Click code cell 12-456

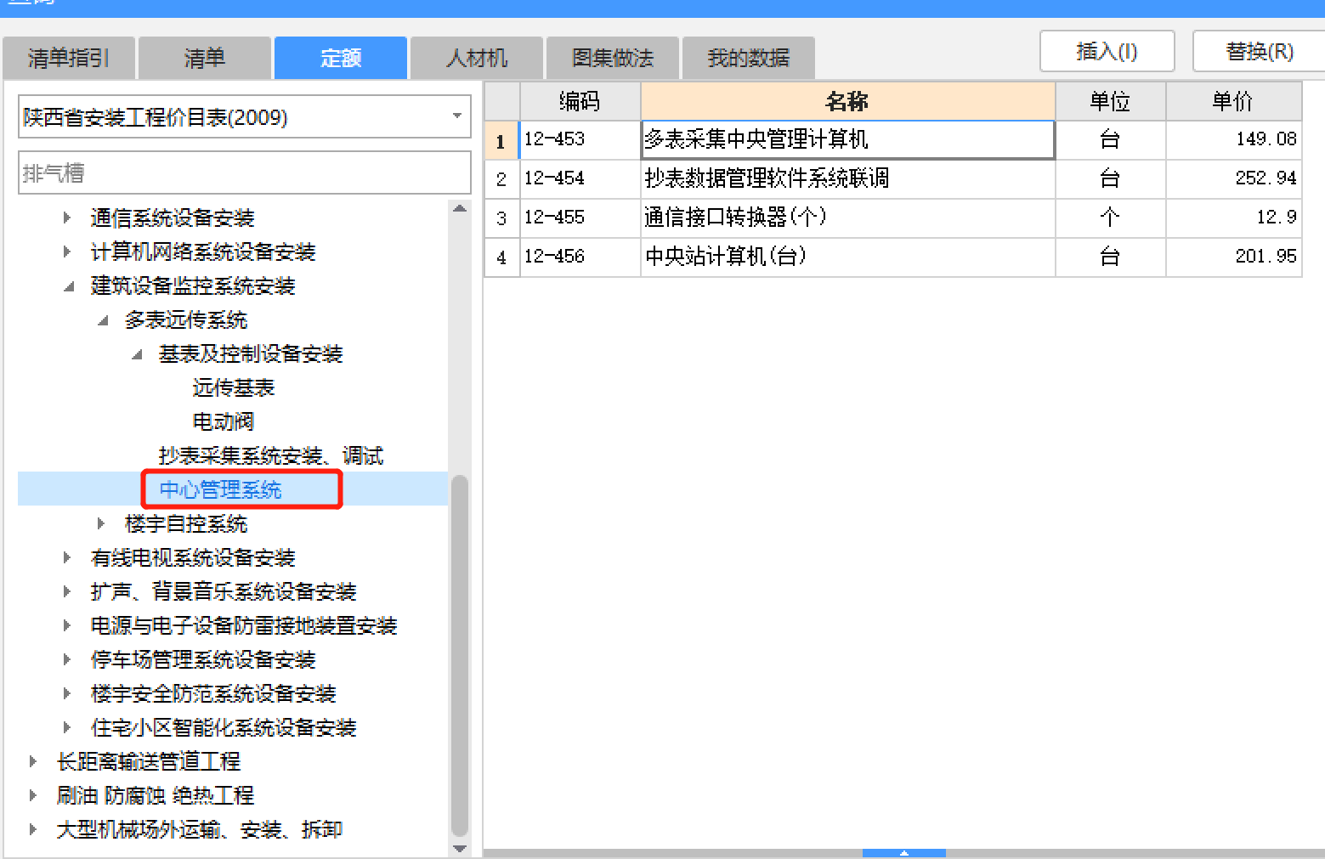tap(580, 257)
